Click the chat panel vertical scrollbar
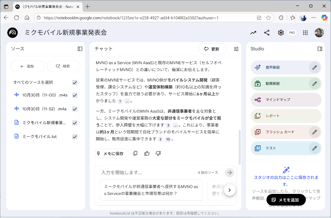This screenshot has width=331, height=218. (240, 147)
